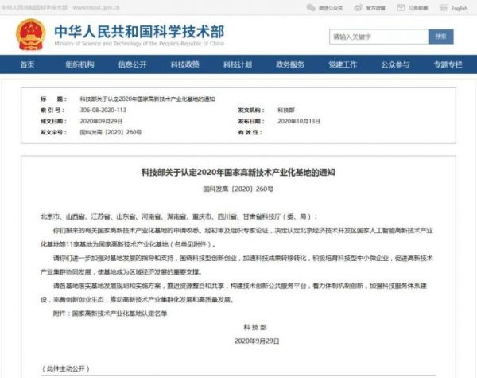The height and width of the screenshot is (378, 477).
Task: Open the 公众参与 menu item
Action: pos(395,64)
